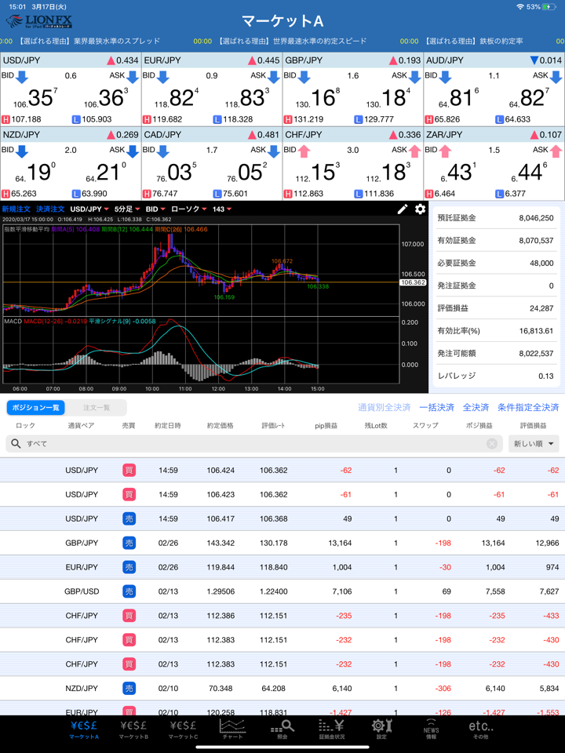
Task: Switch to 注文一覧 orders list
Action: tap(97, 408)
